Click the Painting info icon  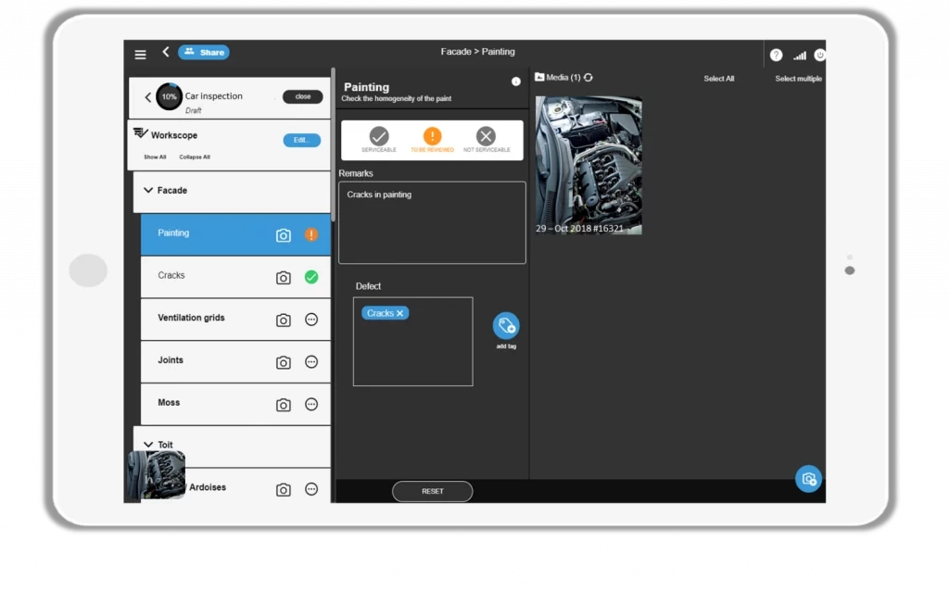coord(515,82)
